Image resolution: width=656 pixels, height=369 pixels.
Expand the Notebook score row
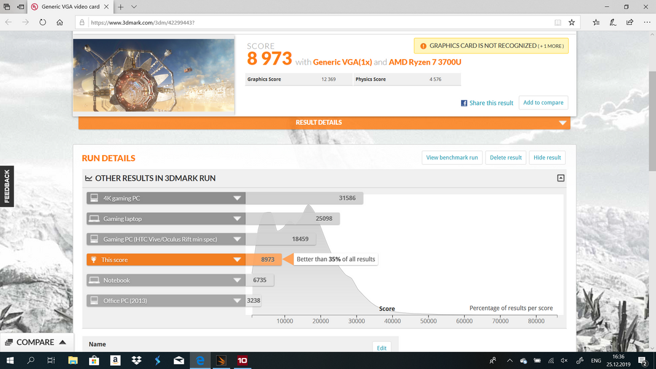click(x=237, y=280)
